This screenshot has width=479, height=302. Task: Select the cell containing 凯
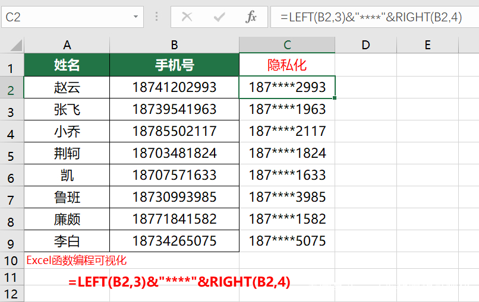pos(67,175)
